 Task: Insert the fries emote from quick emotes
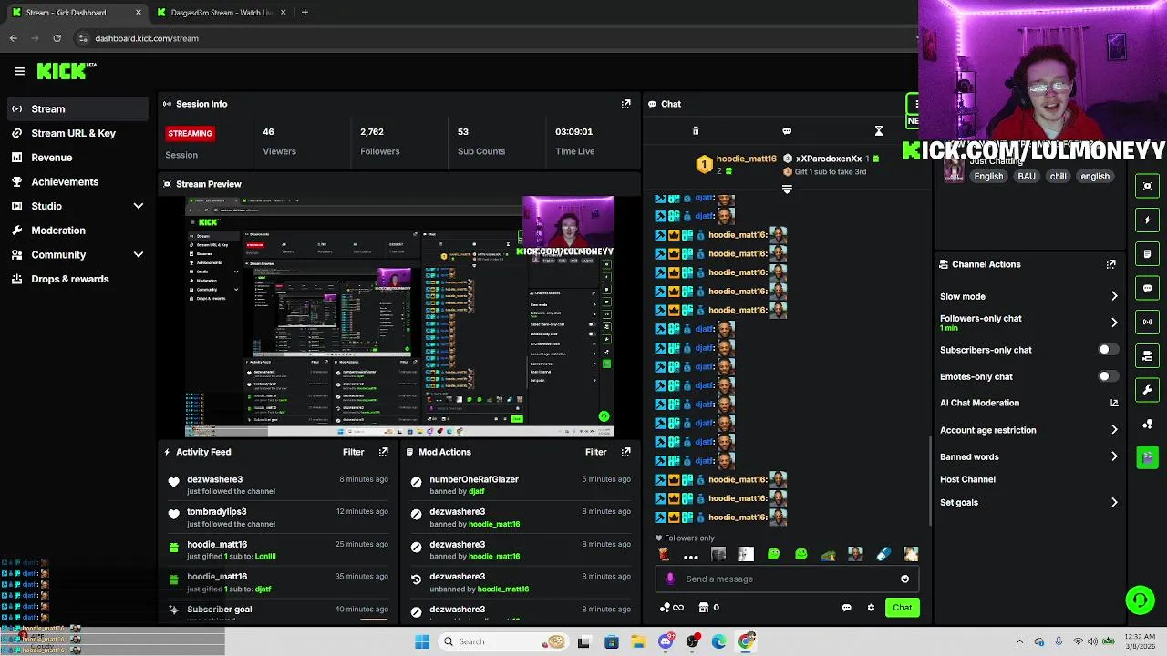click(664, 554)
